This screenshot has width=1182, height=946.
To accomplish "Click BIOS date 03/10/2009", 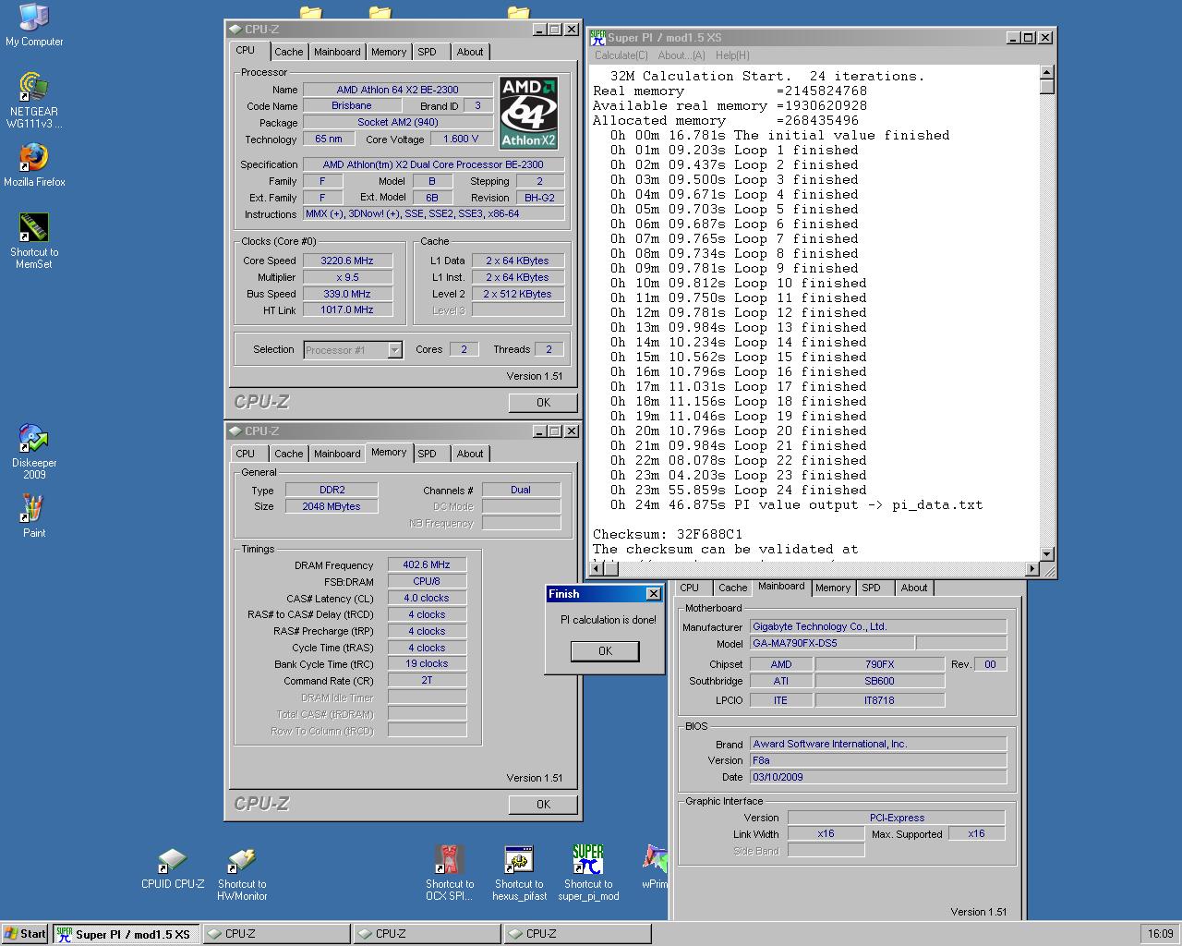I will click(878, 777).
